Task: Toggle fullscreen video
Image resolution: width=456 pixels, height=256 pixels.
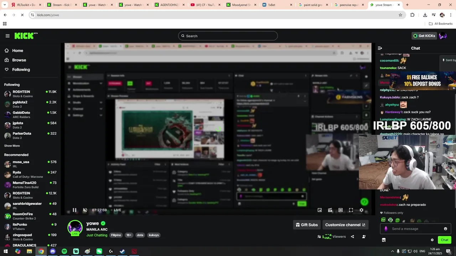Action: click(351, 210)
